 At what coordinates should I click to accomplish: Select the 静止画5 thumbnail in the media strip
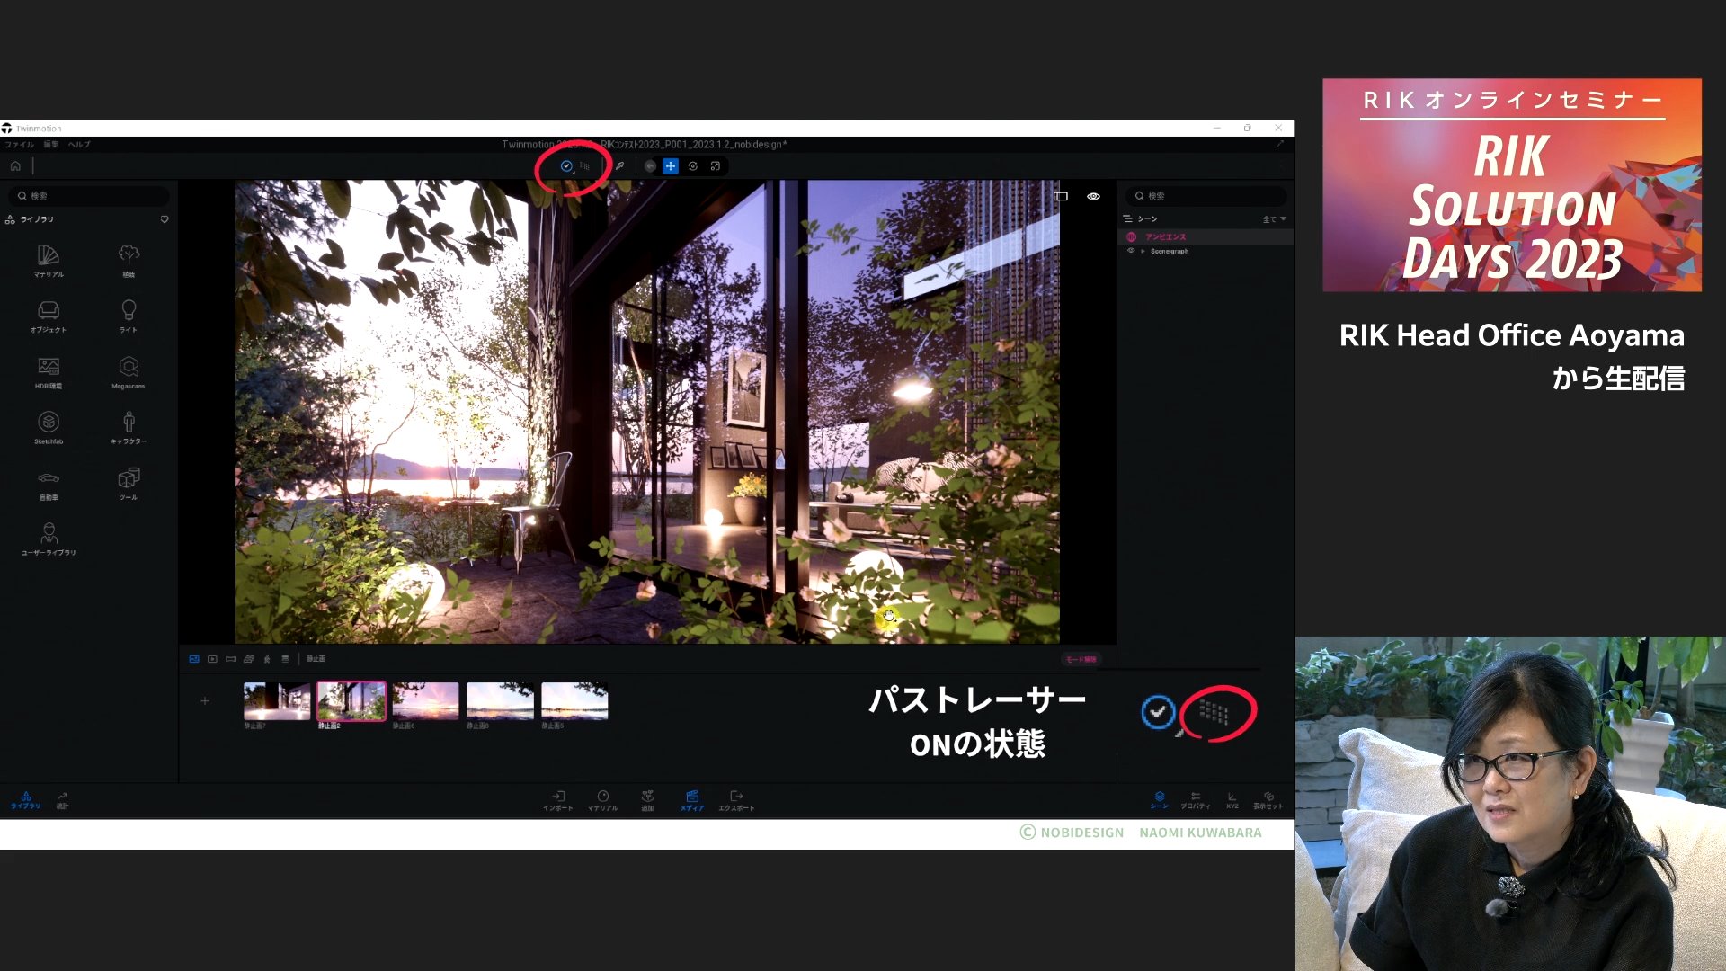[574, 701]
